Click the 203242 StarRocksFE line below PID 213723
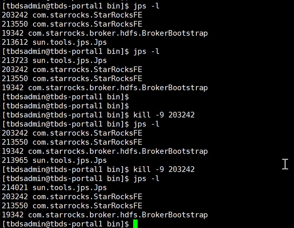The width and height of the screenshot is (294, 228). tap(72, 70)
